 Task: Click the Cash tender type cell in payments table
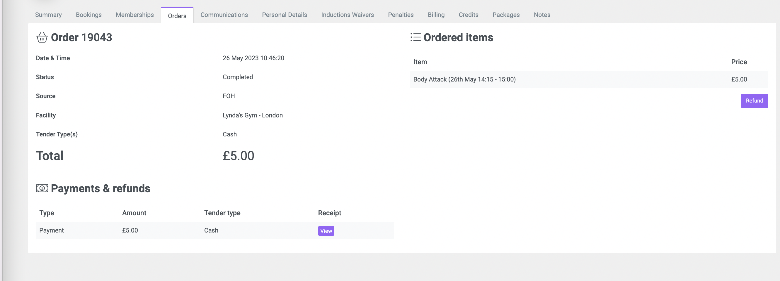211,230
